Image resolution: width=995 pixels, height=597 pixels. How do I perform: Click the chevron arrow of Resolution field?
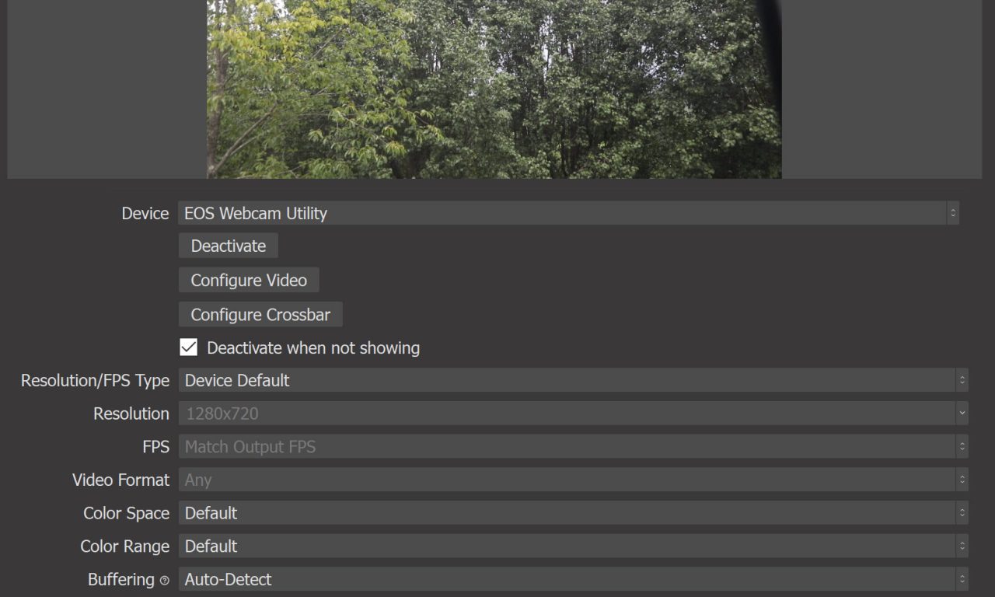[x=962, y=414]
